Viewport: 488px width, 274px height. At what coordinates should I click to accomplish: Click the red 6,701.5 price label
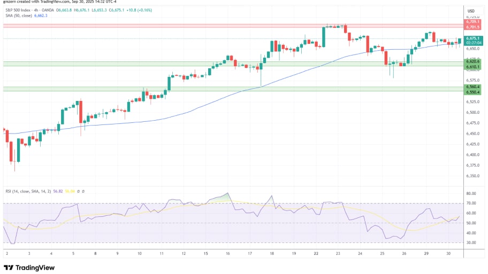472,27
